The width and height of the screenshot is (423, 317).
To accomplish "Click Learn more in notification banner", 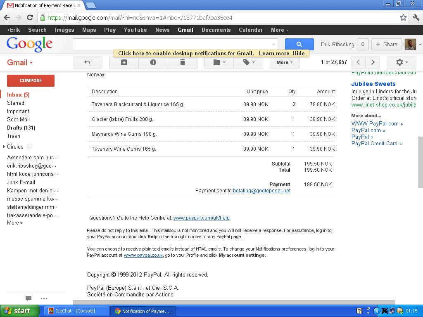I will [x=274, y=53].
